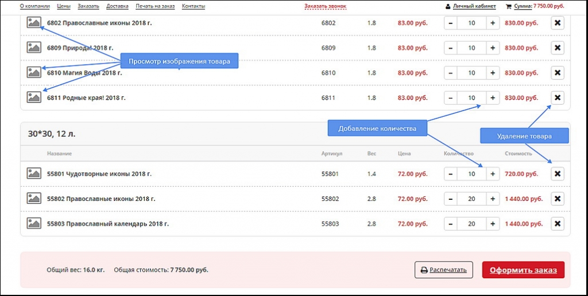Decrease quantity of item 6810
The width and height of the screenshot is (588, 296).
tap(451, 73)
